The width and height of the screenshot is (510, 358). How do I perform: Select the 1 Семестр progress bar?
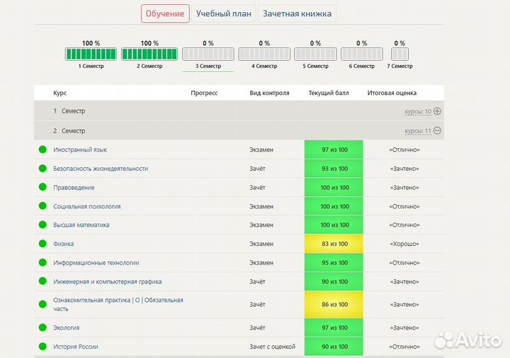click(x=91, y=55)
